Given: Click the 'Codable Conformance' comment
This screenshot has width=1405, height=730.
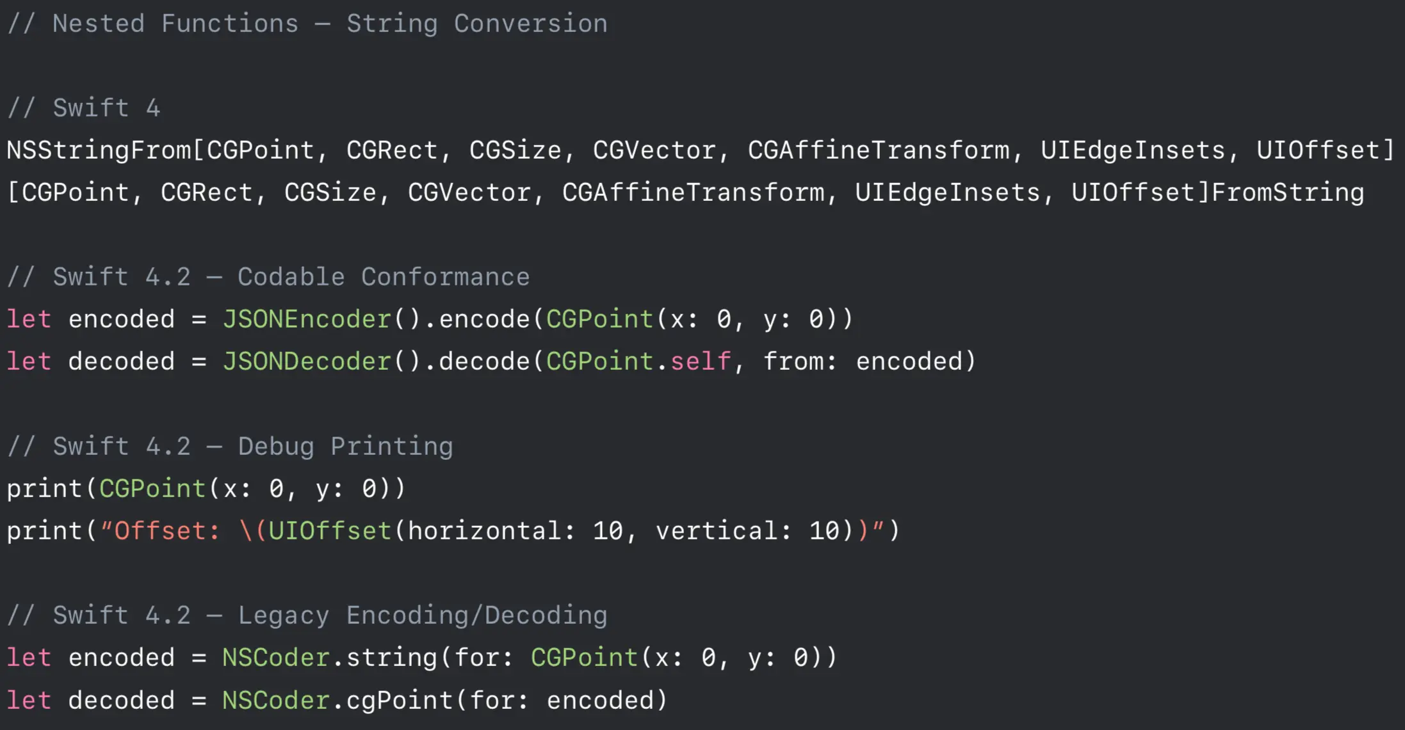Looking at the screenshot, I should click(x=384, y=276).
